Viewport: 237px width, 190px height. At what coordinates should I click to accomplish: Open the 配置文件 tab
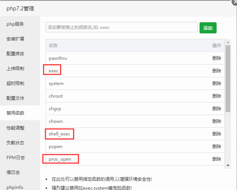[20, 98]
